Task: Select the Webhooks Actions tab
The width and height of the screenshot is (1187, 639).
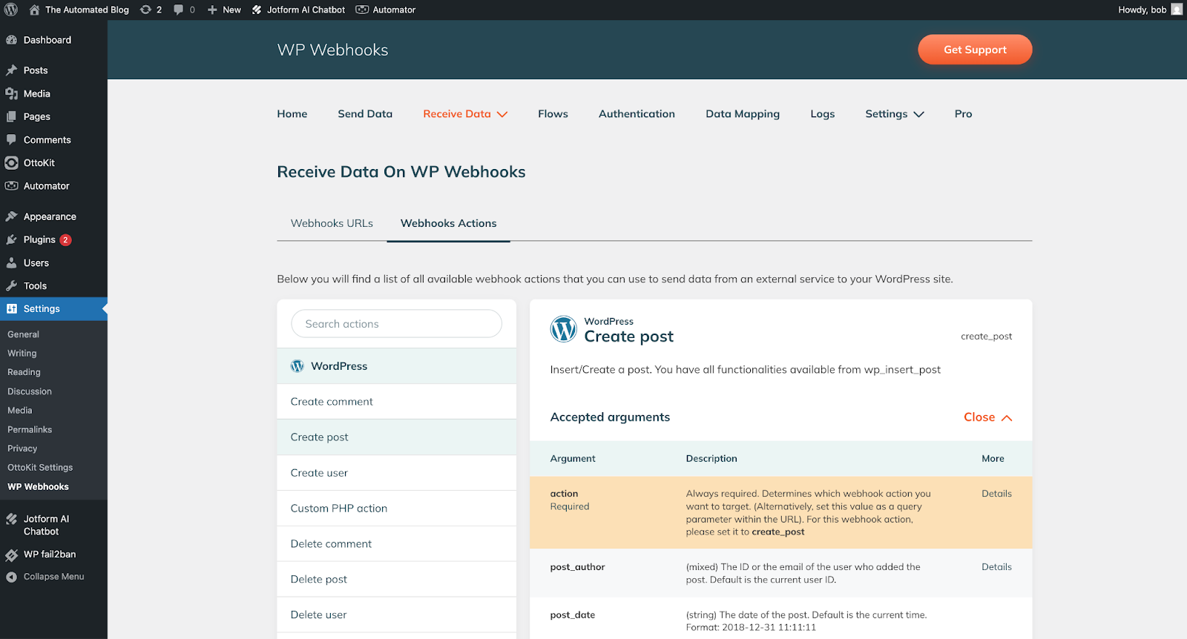Action: click(449, 223)
